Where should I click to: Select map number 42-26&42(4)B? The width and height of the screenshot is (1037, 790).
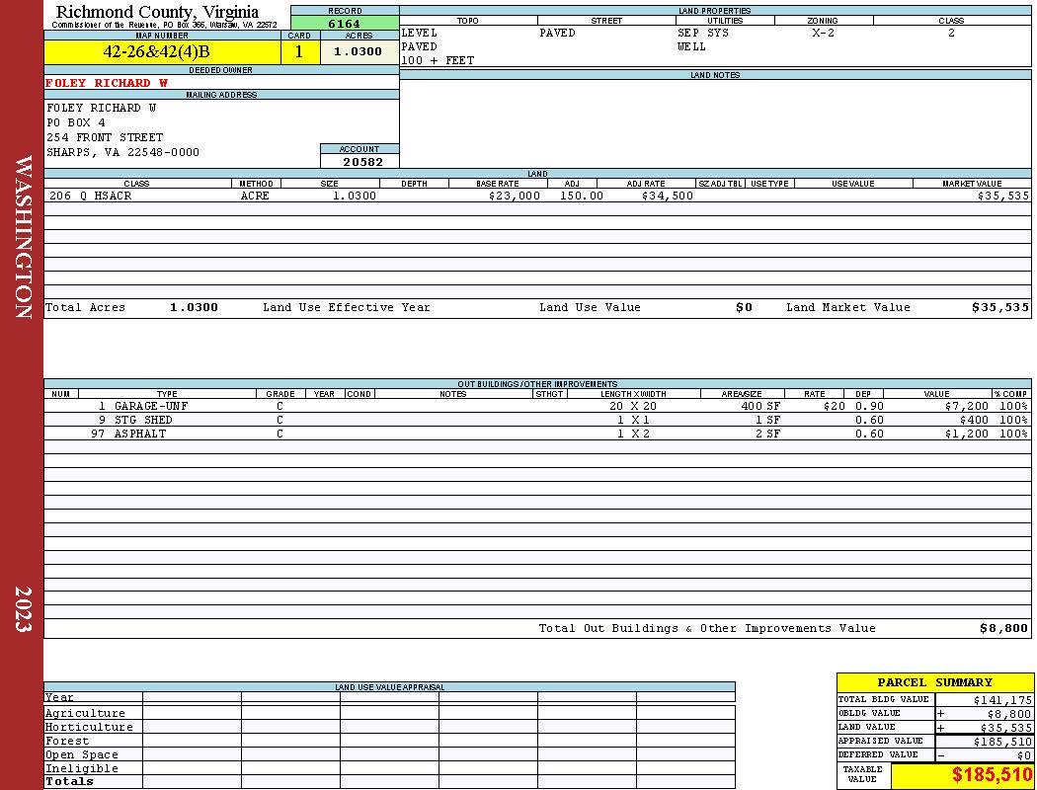click(156, 51)
